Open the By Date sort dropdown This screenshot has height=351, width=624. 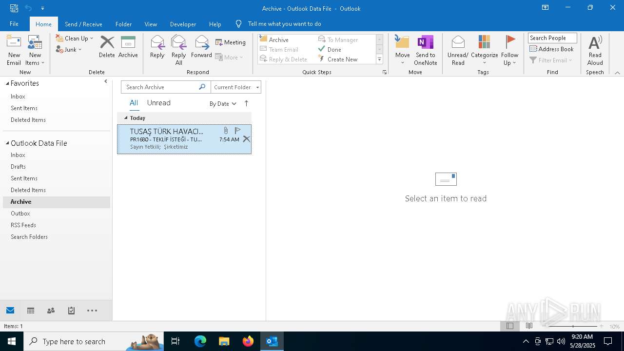(x=223, y=103)
